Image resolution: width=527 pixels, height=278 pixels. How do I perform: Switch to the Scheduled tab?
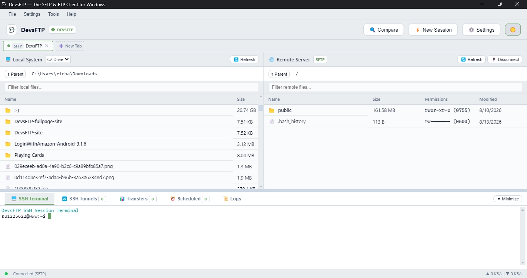tap(190, 199)
